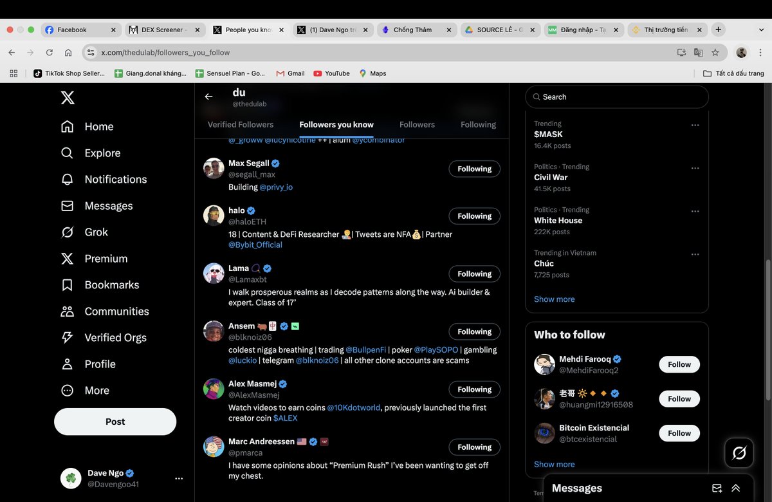
Task: Click Show more under Who to follow
Action: [555, 464]
